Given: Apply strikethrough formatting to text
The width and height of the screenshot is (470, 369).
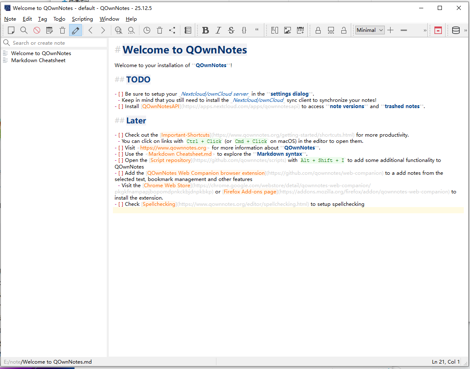Looking at the screenshot, I should coord(231,30).
